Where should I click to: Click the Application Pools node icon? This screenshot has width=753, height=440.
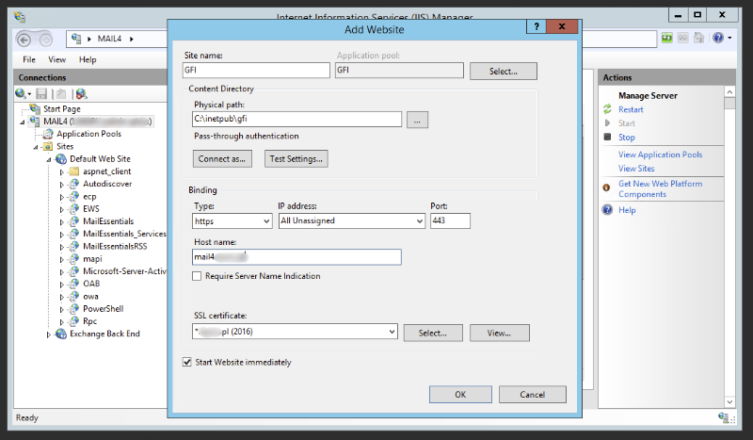click(48, 134)
